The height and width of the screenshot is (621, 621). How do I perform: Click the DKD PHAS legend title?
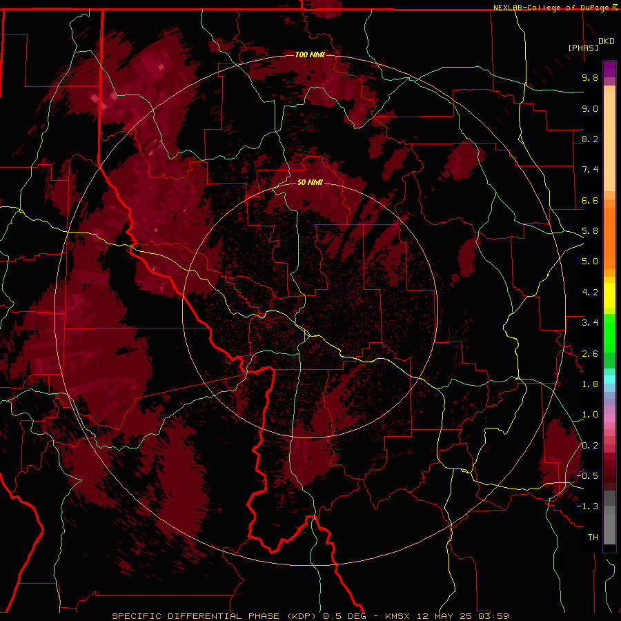[x=591, y=44]
